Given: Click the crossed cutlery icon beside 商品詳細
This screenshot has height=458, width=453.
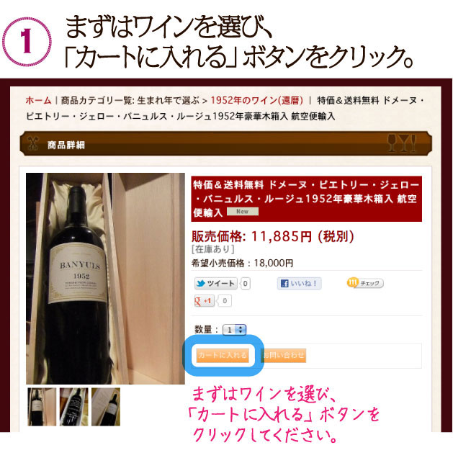Looking at the screenshot, I should click(33, 144).
